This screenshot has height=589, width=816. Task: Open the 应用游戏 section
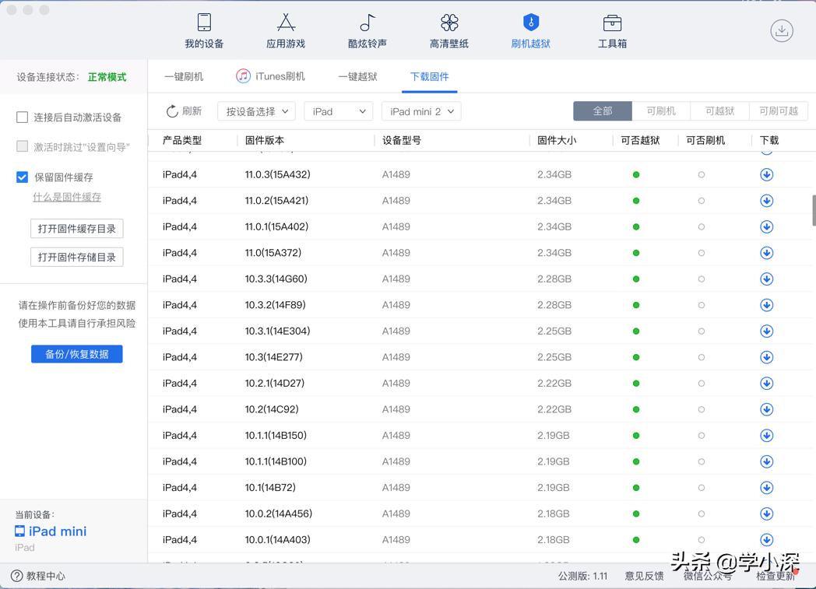pos(285,30)
